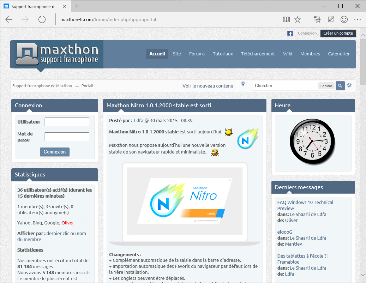This screenshot has width=366, height=283.
Task: Click the location pin marker icon
Action: coord(243,84)
